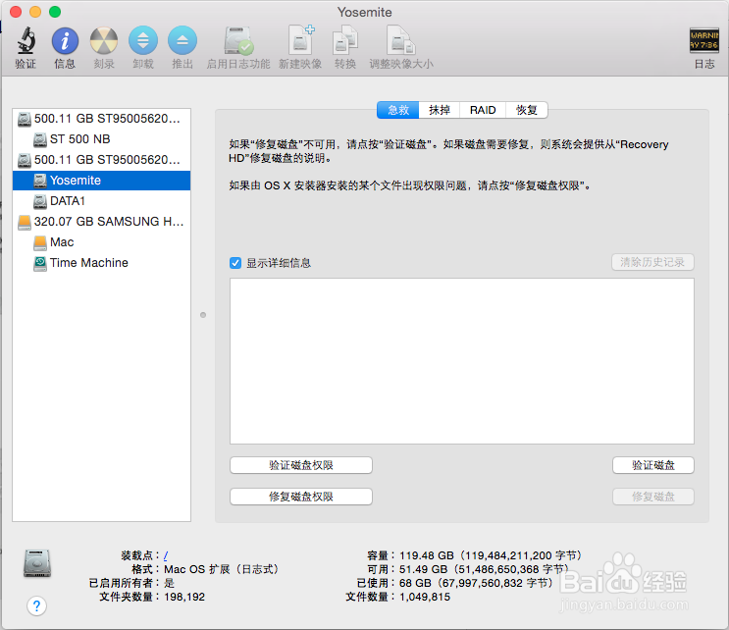This screenshot has width=729, height=630.
Task: Open the Log viewer icon
Action: [703, 40]
